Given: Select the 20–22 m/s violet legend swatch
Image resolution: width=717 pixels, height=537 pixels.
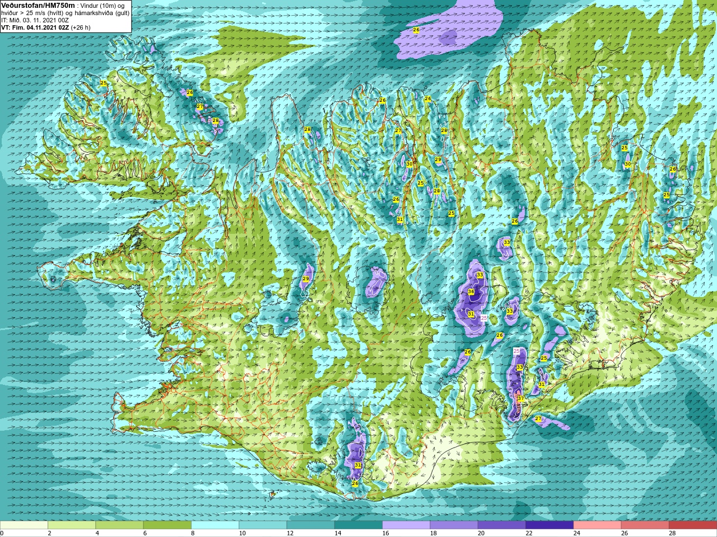Looking at the screenshot, I should pyautogui.click(x=502, y=525).
